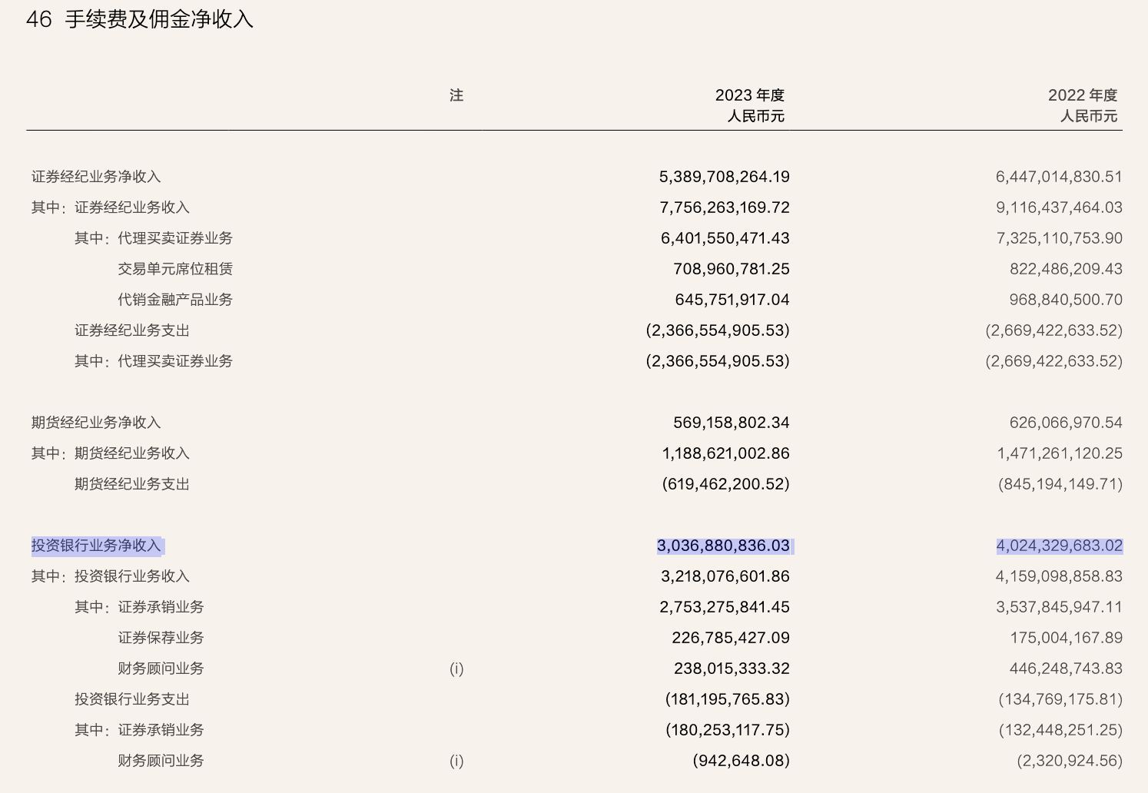Click the 期货经纪业务净收入 row label
The height and width of the screenshot is (793, 1148).
click(x=96, y=423)
